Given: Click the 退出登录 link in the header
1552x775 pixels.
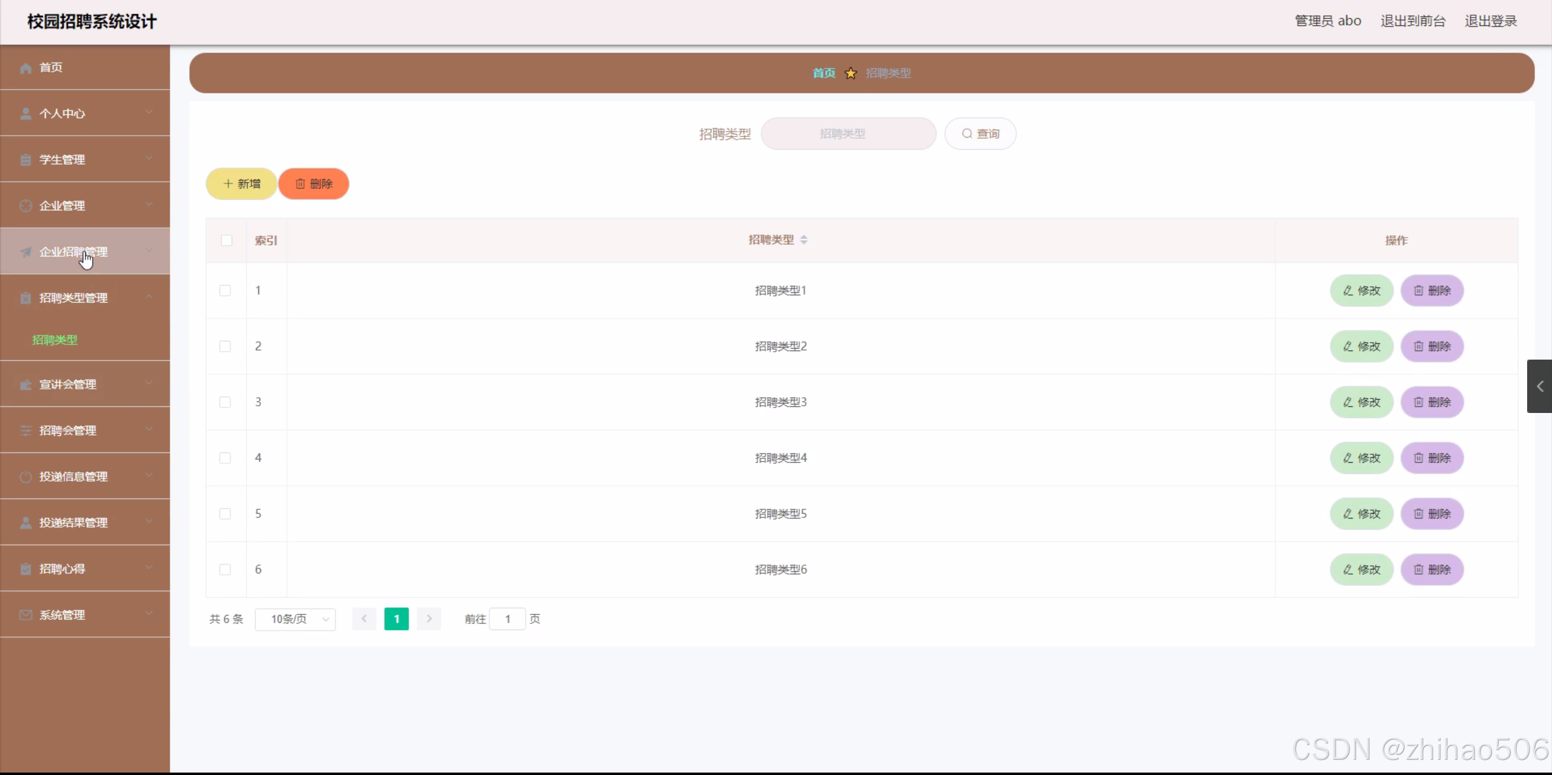Looking at the screenshot, I should (x=1490, y=21).
